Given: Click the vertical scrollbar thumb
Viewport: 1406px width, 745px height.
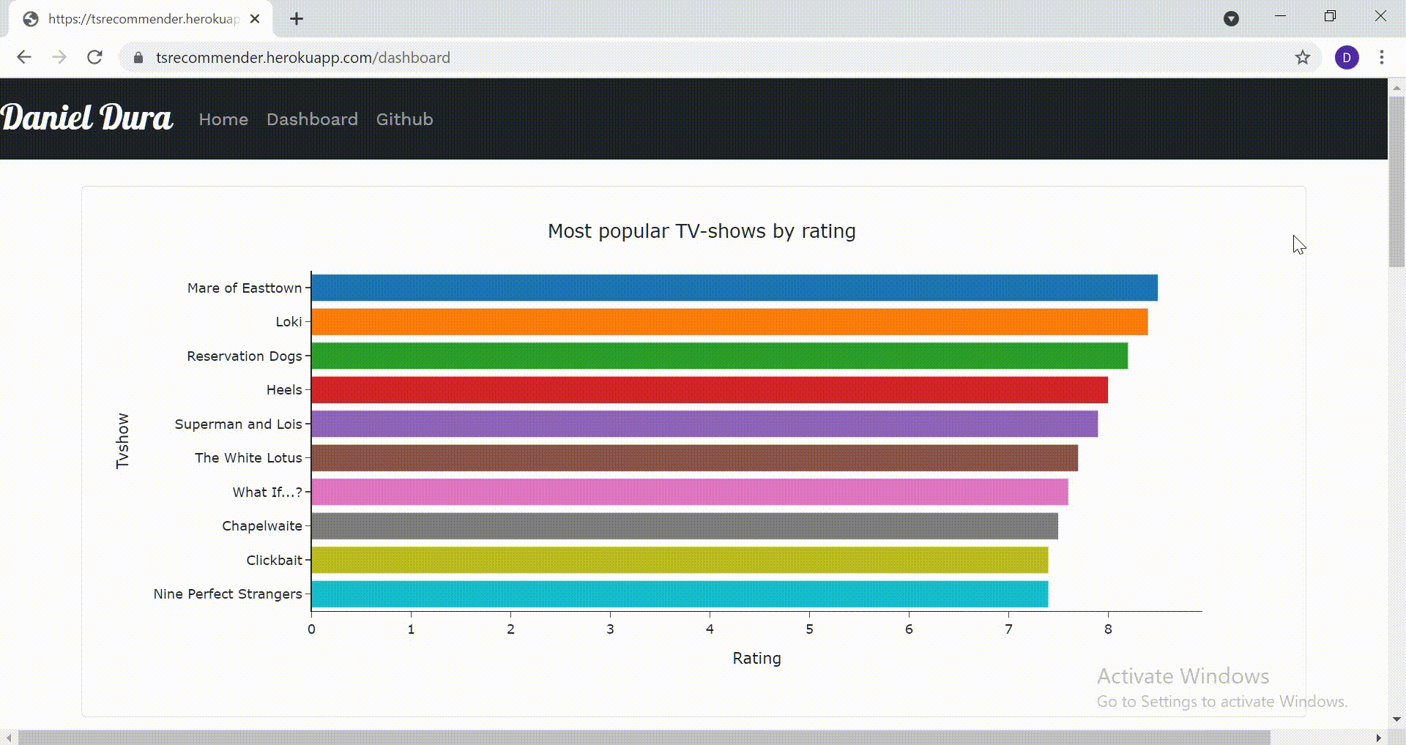Looking at the screenshot, I should click(1396, 181).
